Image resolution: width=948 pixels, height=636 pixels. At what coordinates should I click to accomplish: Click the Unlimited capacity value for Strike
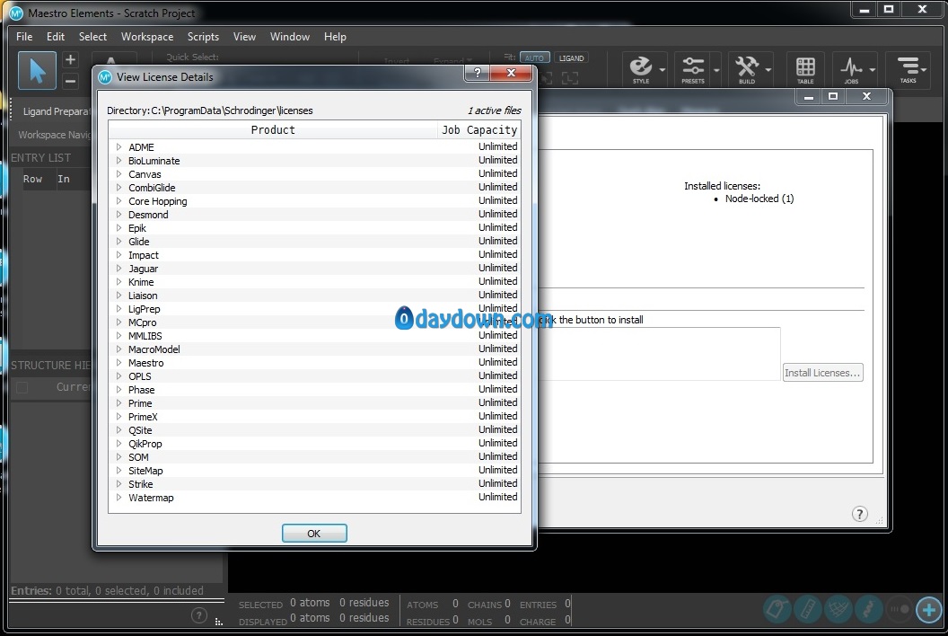498,483
